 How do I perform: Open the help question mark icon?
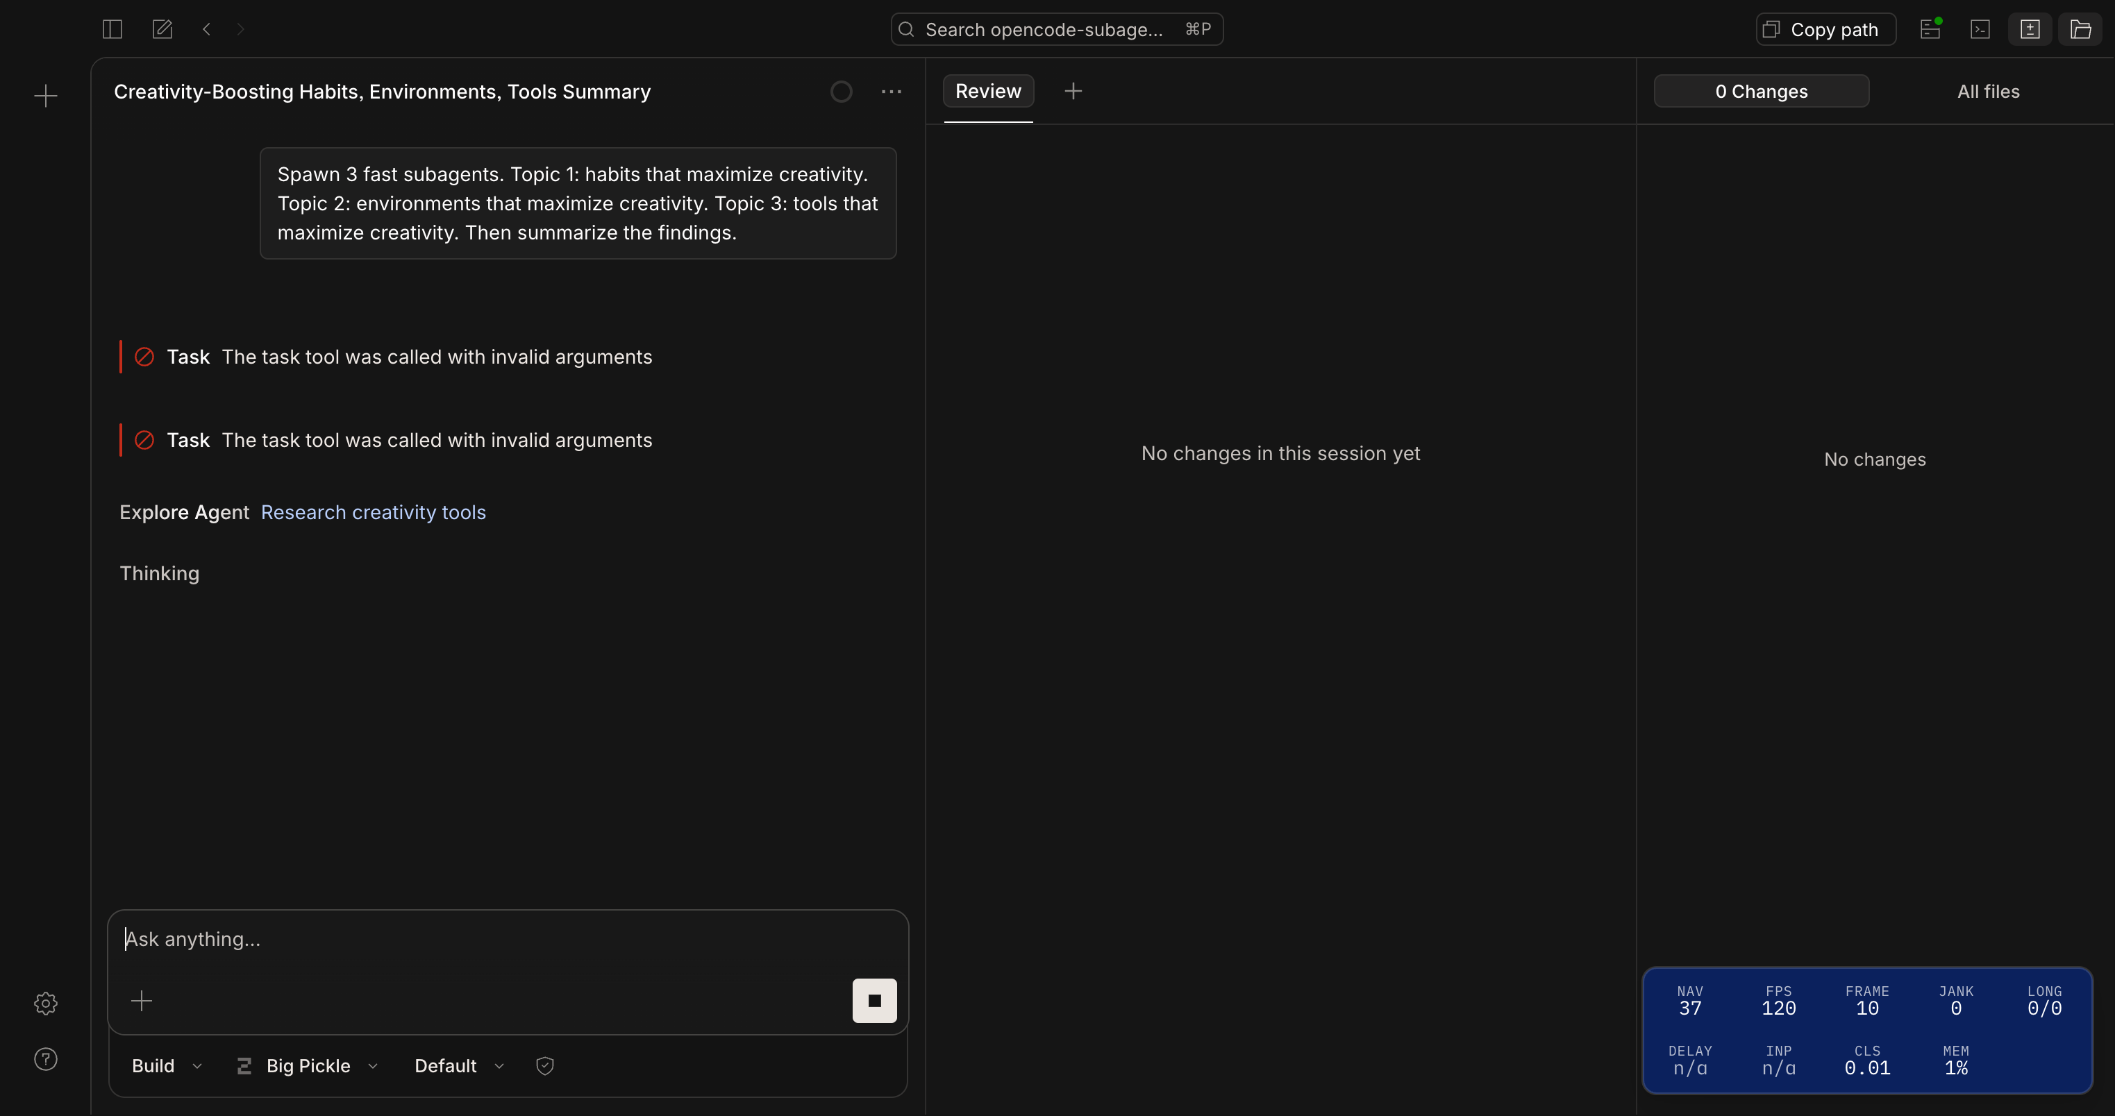46,1059
